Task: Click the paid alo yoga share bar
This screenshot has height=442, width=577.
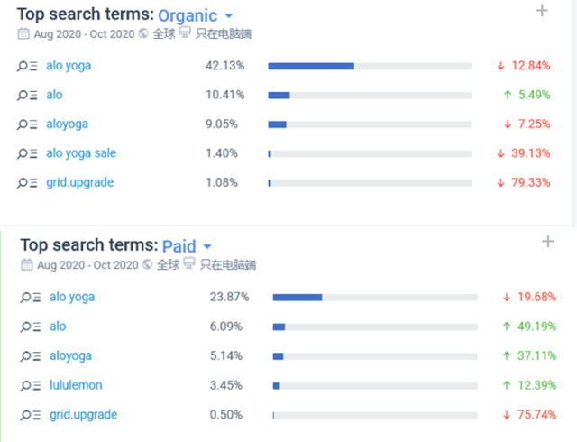Action: point(374,298)
